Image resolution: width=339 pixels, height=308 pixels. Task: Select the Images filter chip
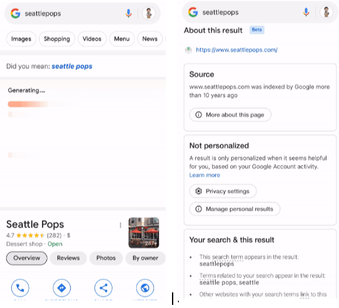[21, 39]
